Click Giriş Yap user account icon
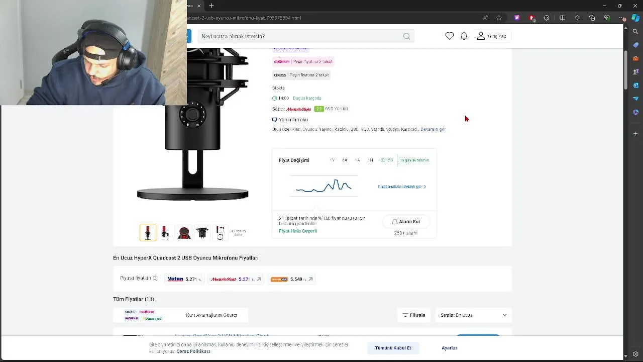The width and height of the screenshot is (643, 362). 481,36
